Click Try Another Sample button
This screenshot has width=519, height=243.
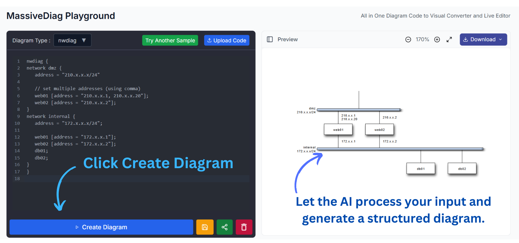pos(170,40)
